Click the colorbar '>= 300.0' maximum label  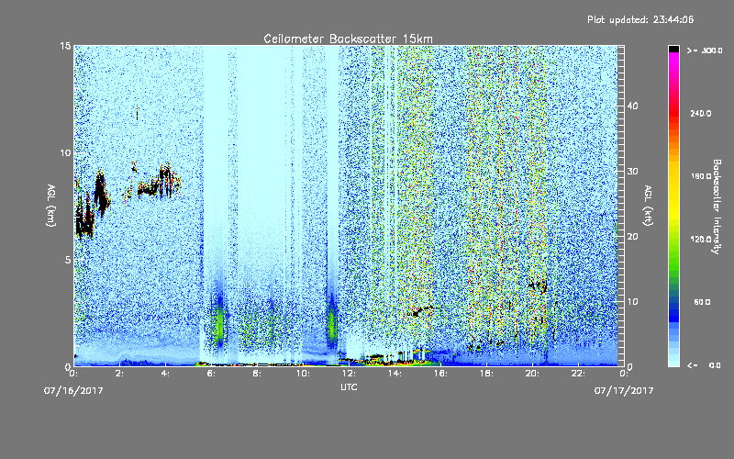click(x=705, y=50)
